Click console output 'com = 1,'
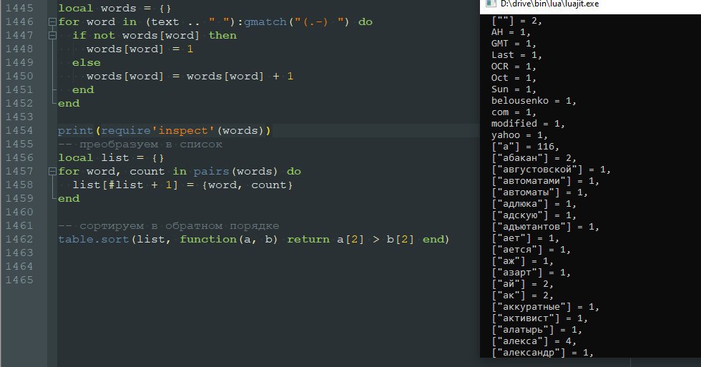This screenshot has height=367, width=701. tap(514, 112)
